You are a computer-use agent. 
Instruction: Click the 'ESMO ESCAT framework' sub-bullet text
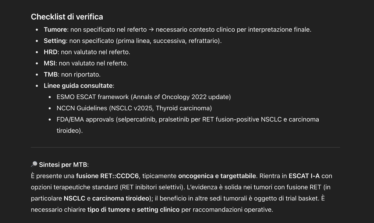click(93, 97)
